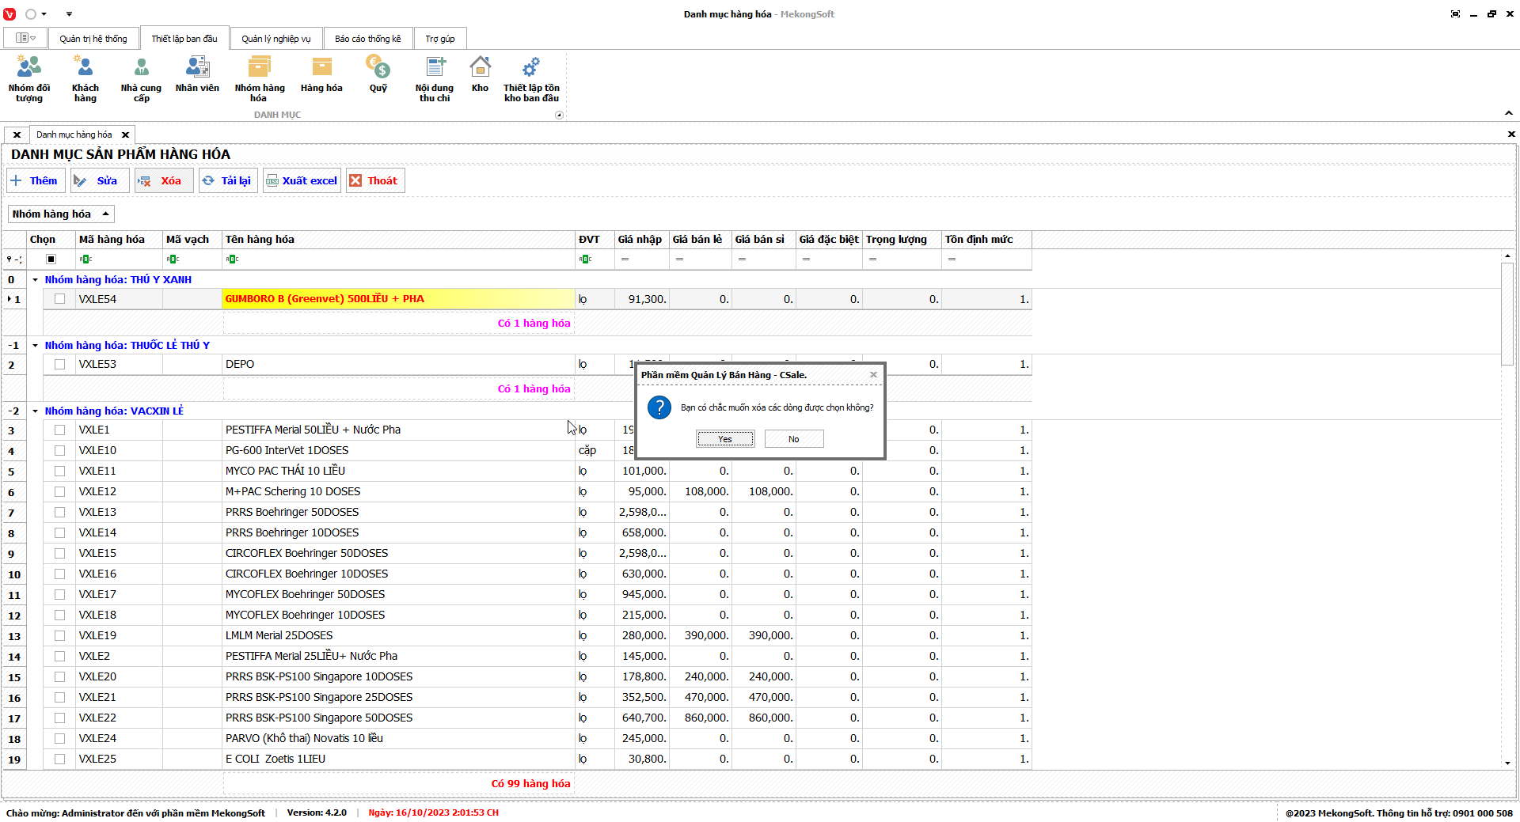
Task: Open the Quản trị hệ thống tab
Action: [x=93, y=39]
